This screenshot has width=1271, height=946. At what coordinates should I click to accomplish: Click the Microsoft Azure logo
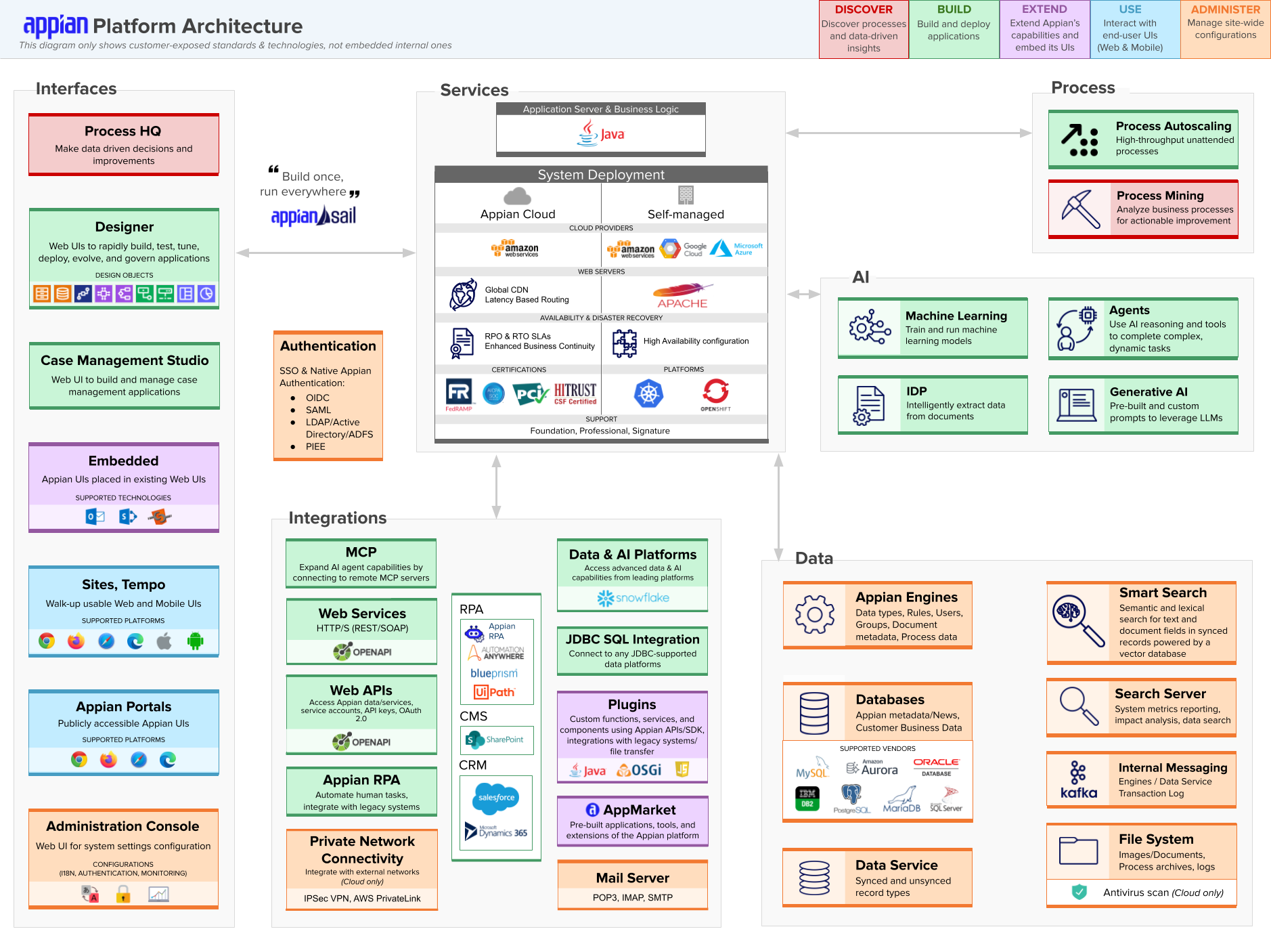(x=736, y=249)
